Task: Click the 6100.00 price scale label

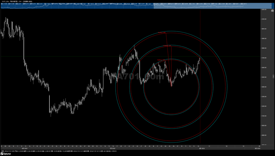Action: point(264,19)
